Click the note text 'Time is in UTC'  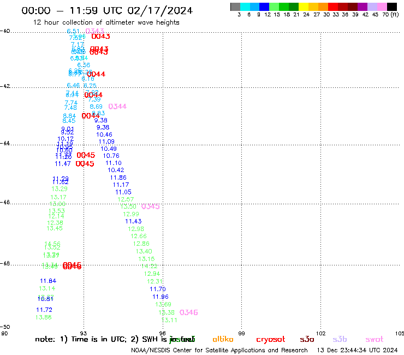[x=99, y=339]
